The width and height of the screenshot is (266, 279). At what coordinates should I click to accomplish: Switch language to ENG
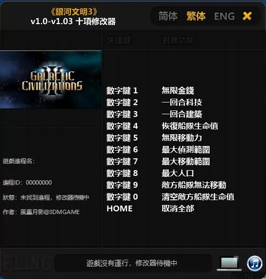pyautogui.click(x=224, y=17)
